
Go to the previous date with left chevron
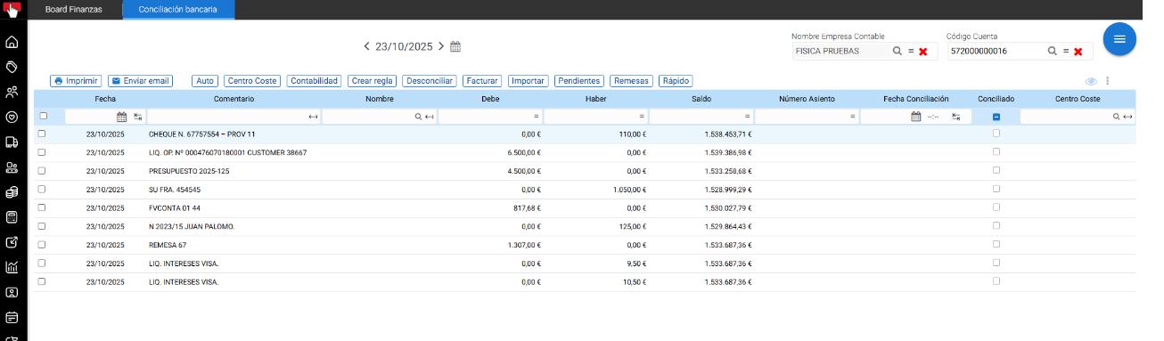(x=366, y=46)
